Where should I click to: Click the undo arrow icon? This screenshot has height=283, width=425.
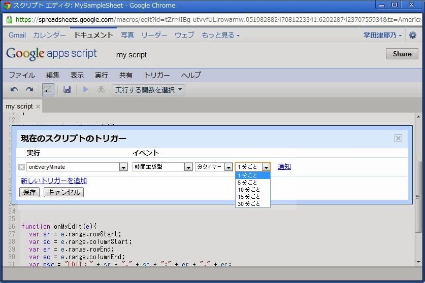pyautogui.click(x=14, y=90)
